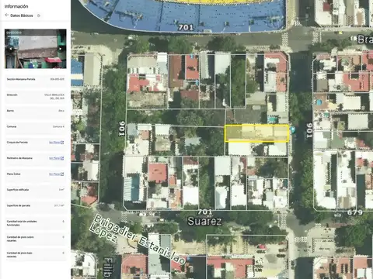
Task: Open the Ver Plano link for Croquis de Parcela
Action: point(54,143)
